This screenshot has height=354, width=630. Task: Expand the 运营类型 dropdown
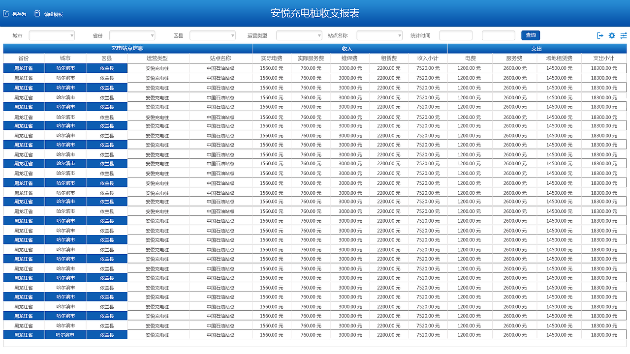point(298,35)
